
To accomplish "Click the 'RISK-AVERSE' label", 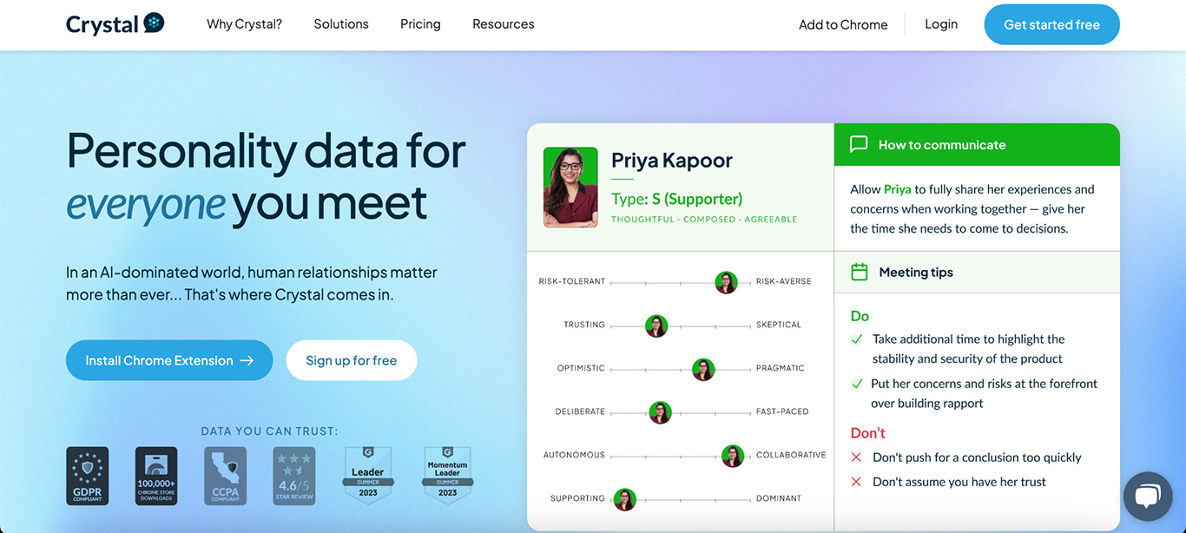I will (x=784, y=281).
